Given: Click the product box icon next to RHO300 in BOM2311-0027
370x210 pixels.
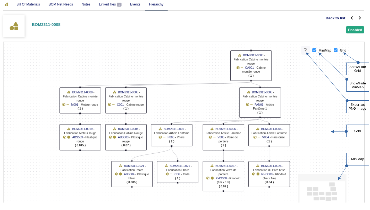Looking at the screenshot, I should [x=208, y=178].
